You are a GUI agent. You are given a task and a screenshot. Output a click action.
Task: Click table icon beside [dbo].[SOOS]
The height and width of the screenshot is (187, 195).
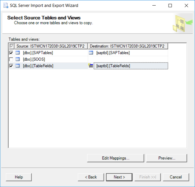tap(18, 59)
